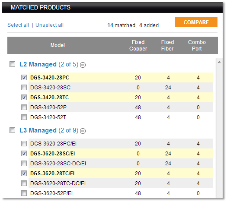Click the COMPARE button
Viewport: 227px width, 202px height.
point(196,22)
